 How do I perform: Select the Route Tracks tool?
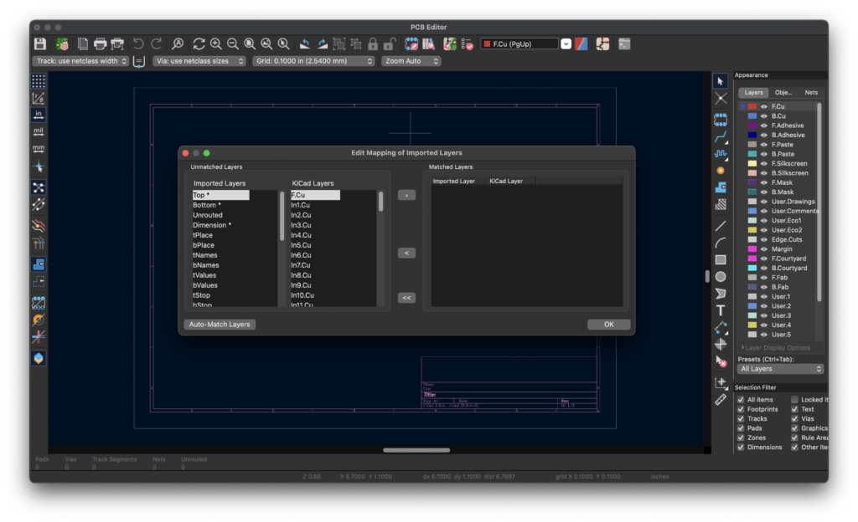click(x=720, y=137)
